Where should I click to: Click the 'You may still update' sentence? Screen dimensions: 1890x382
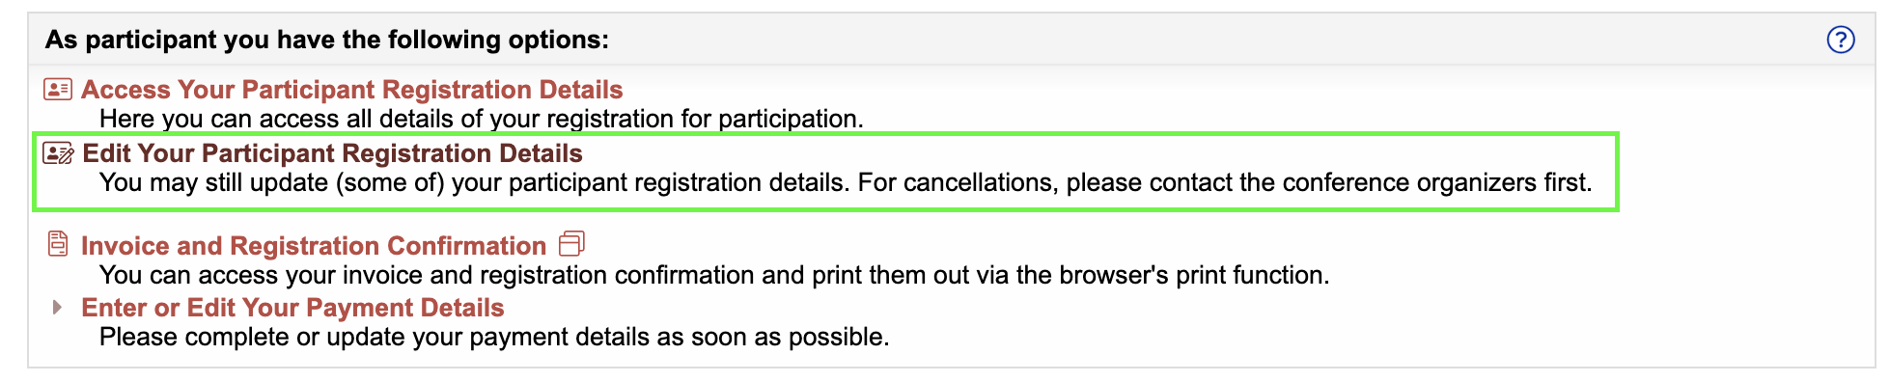(475, 182)
